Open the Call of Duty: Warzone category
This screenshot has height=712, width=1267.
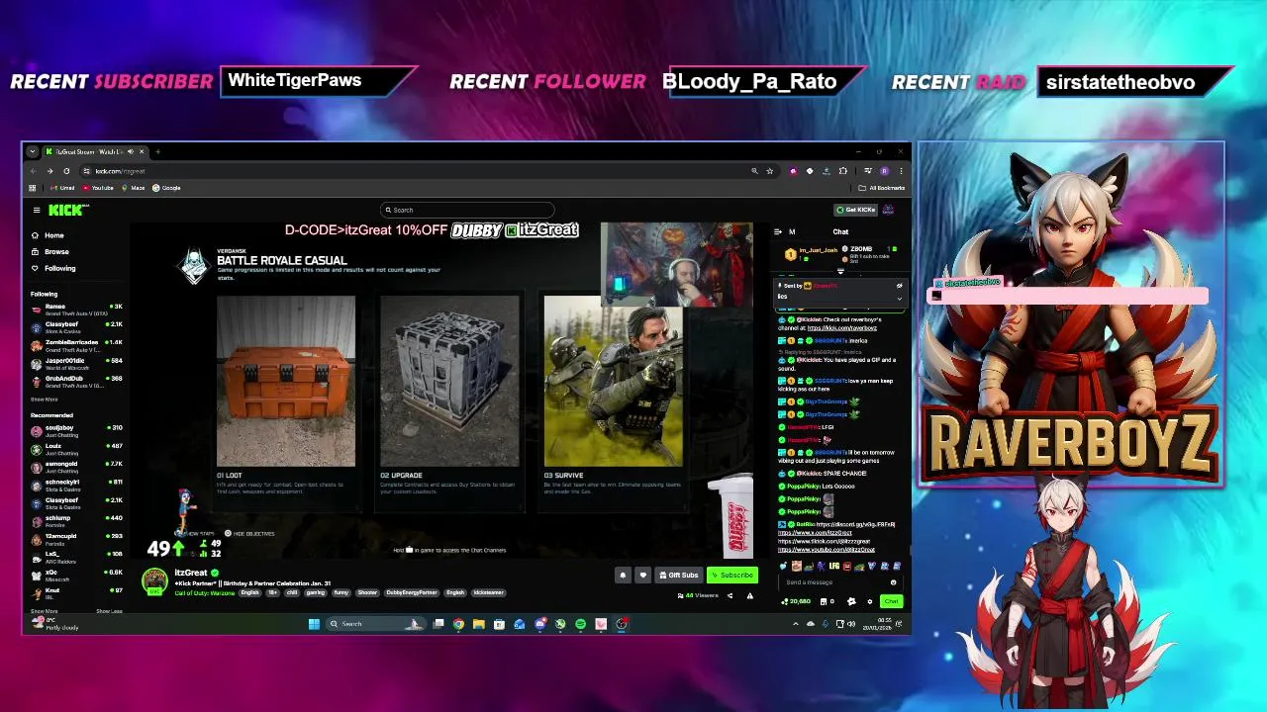pos(205,592)
